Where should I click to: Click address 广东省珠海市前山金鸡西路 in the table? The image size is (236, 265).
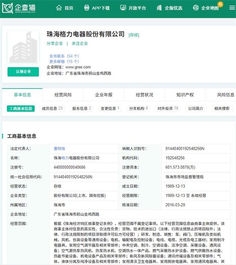pyautogui.click(x=77, y=214)
